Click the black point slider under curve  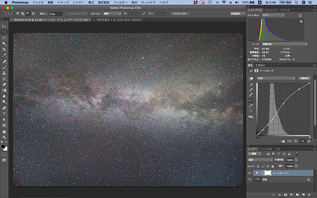258,137
